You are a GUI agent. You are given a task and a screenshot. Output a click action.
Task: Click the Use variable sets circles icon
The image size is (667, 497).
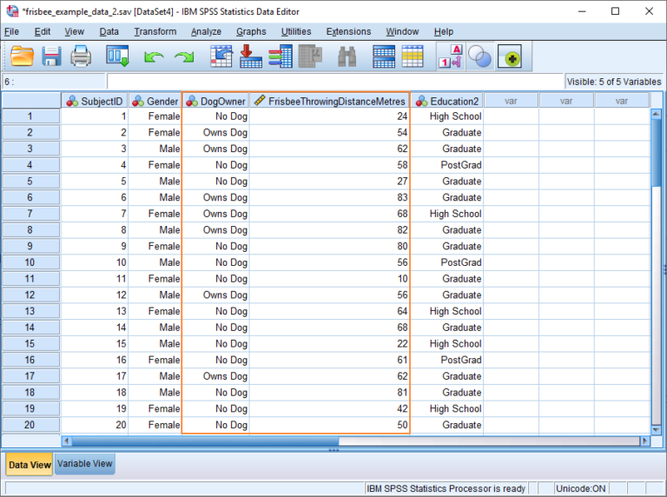point(479,56)
